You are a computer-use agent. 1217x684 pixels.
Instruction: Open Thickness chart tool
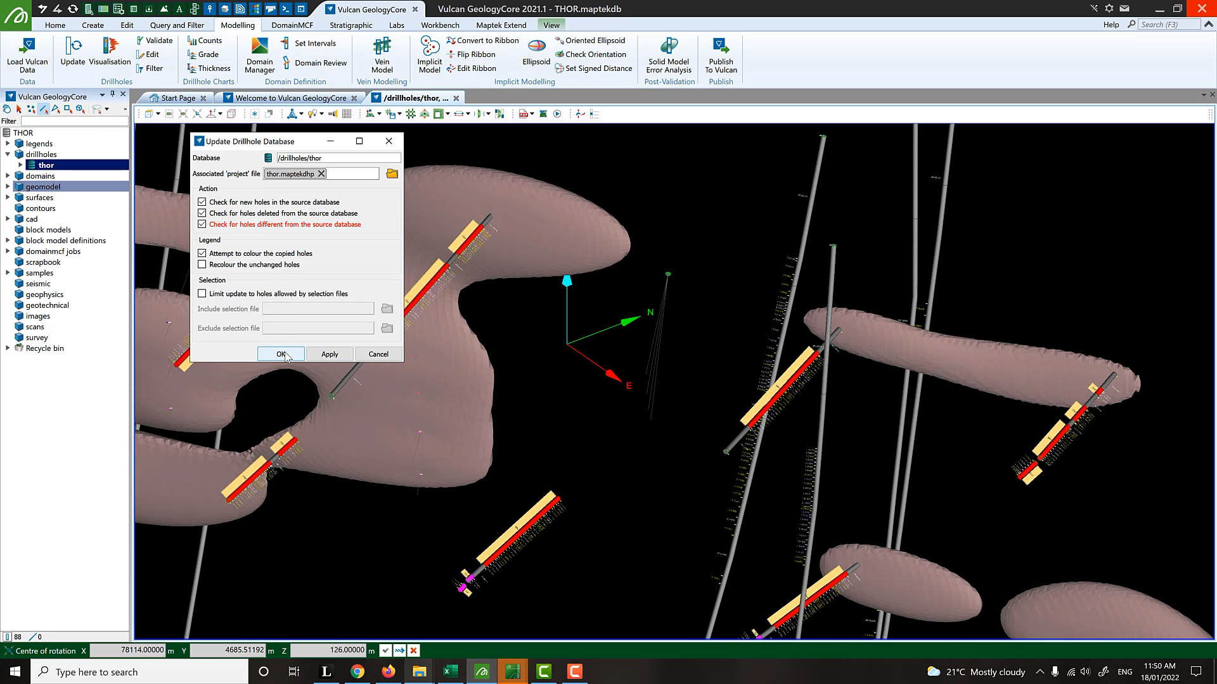(209, 68)
